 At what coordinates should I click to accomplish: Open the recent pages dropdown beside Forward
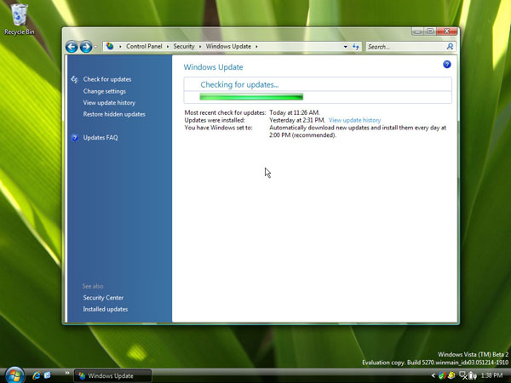click(95, 47)
